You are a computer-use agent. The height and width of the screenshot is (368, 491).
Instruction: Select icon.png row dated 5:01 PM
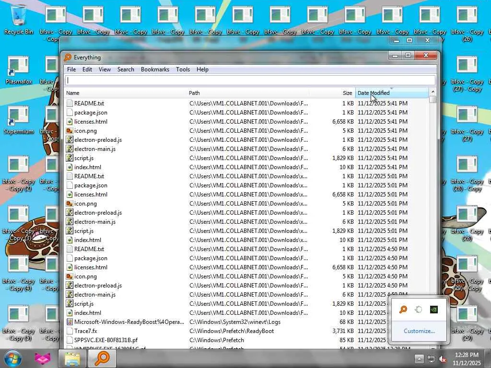(246, 203)
